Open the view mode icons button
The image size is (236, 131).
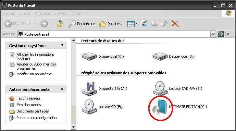(x=131, y=24)
